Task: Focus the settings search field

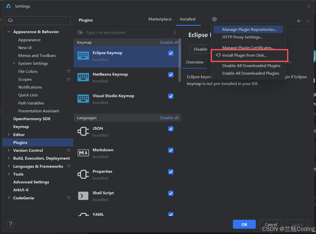Action: click(38, 20)
